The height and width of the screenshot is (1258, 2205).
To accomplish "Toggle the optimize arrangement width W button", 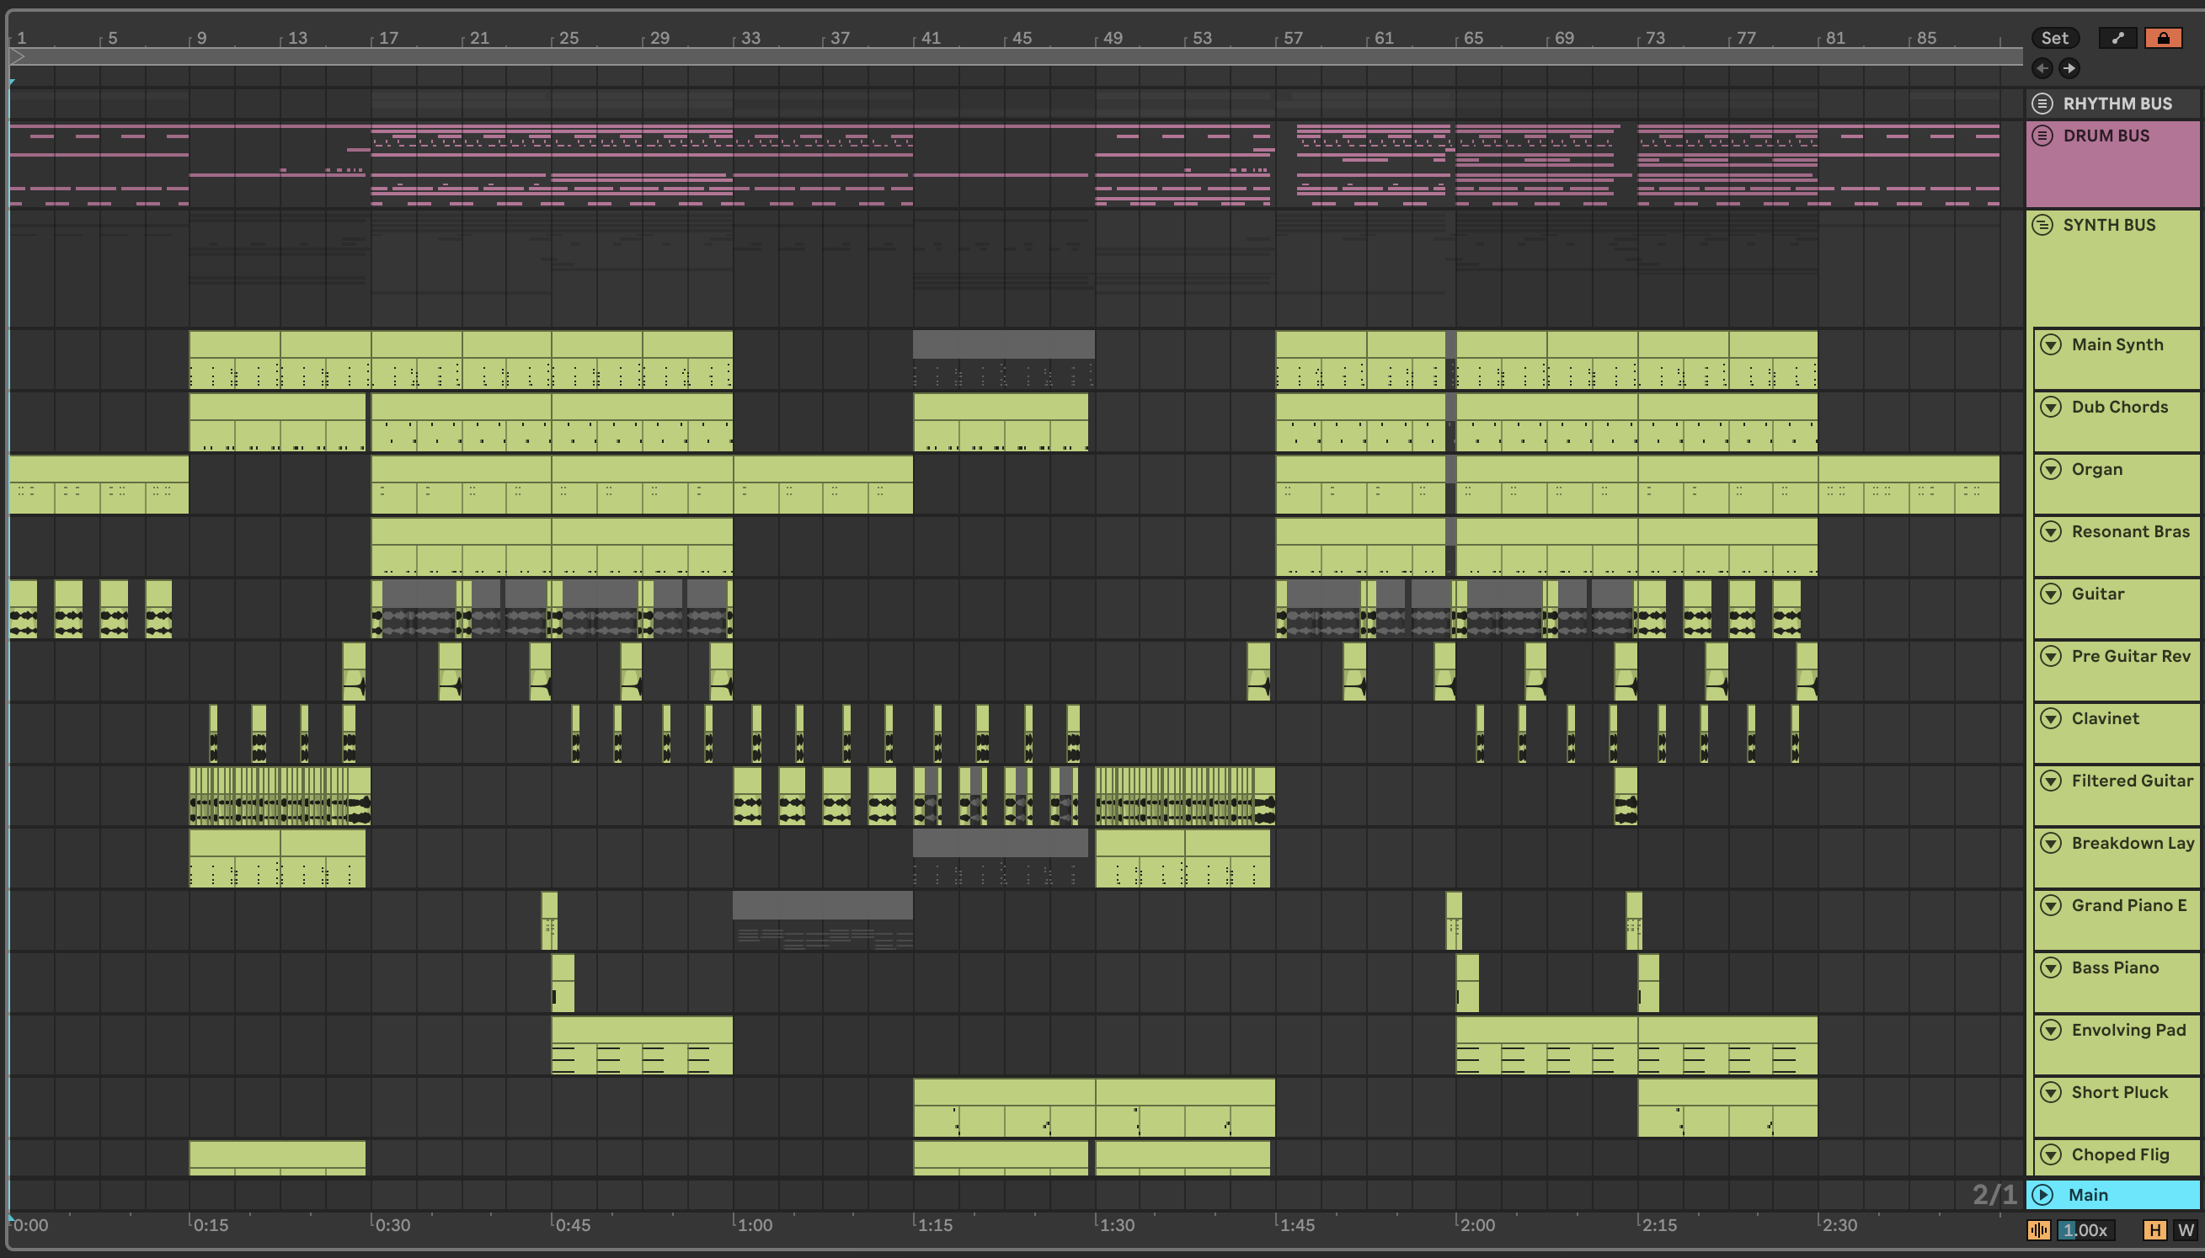I will [2185, 1229].
